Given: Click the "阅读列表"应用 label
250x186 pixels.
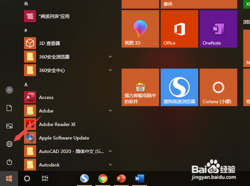Looking at the screenshot, I should [x=54, y=16].
